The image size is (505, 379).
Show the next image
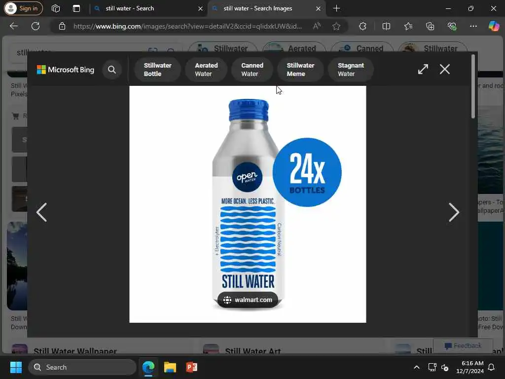[x=454, y=212]
